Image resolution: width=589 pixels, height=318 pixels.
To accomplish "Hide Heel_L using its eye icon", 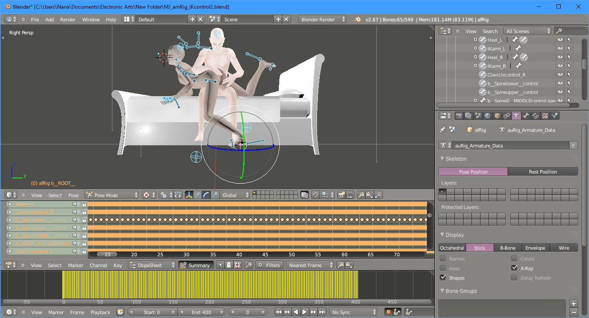I will point(560,40).
